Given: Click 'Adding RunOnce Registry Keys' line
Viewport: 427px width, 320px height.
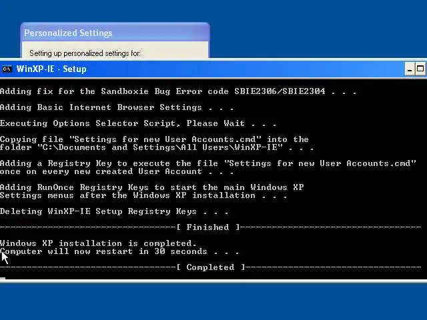Looking at the screenshot, I should (151, 187).
